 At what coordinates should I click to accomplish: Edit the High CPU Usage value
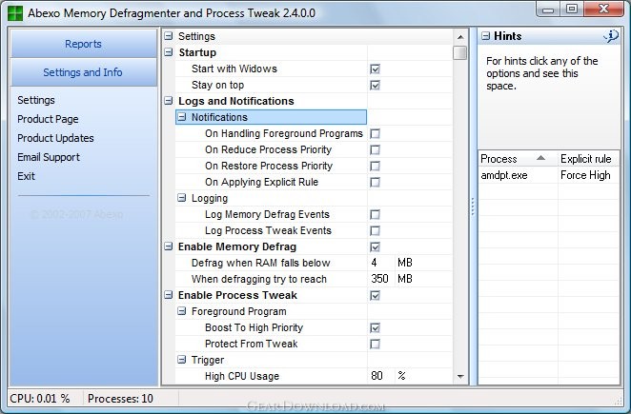pyautogui.click(x=380, y=376)
